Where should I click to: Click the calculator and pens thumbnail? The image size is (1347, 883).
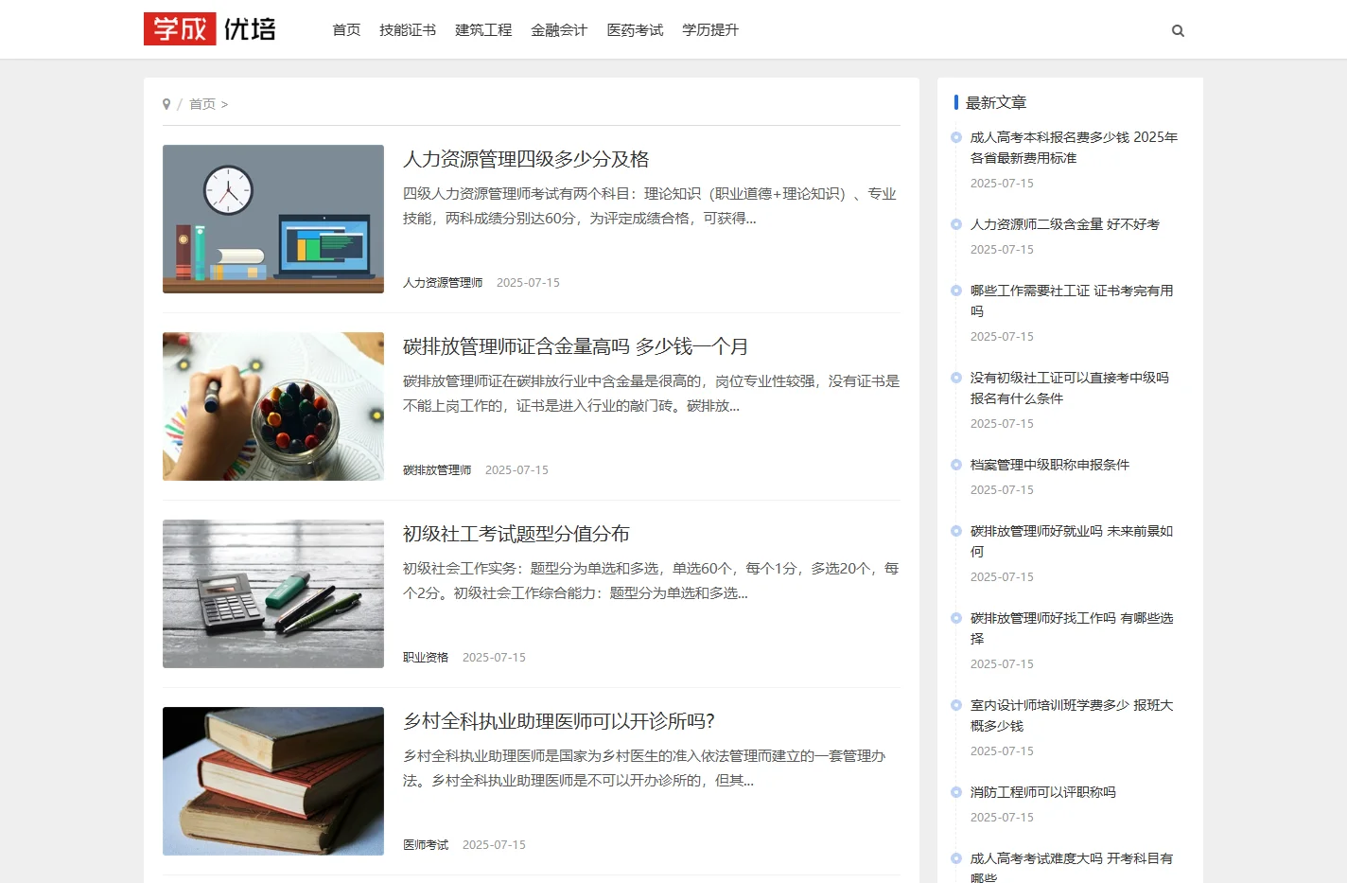coord(273,593)
